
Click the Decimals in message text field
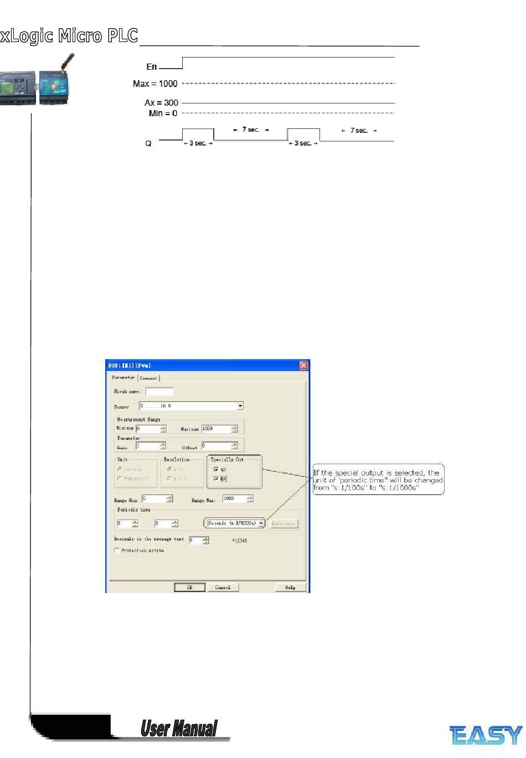[x=195, y=541]
